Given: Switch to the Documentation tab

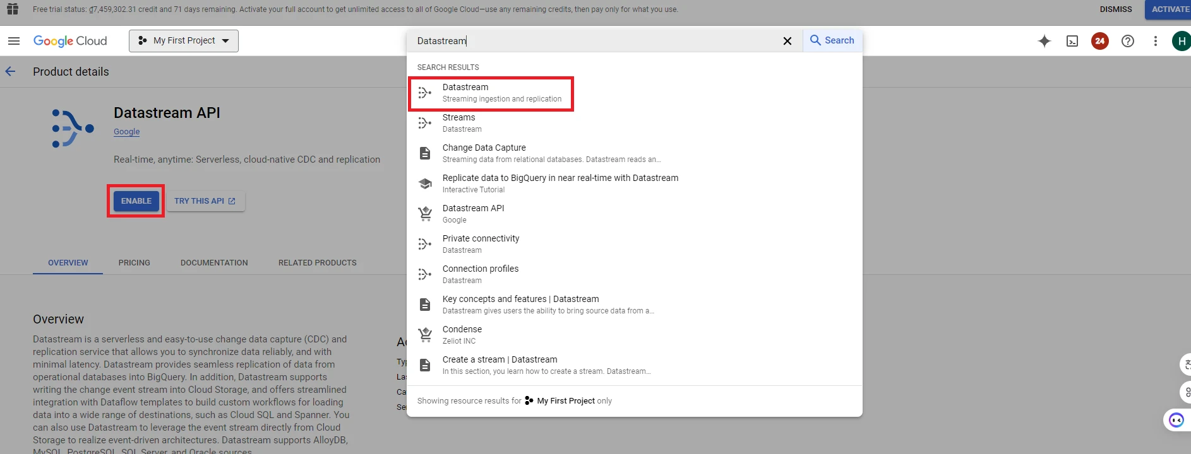Looking at the screenshot, I should click(x=214, y=263).
